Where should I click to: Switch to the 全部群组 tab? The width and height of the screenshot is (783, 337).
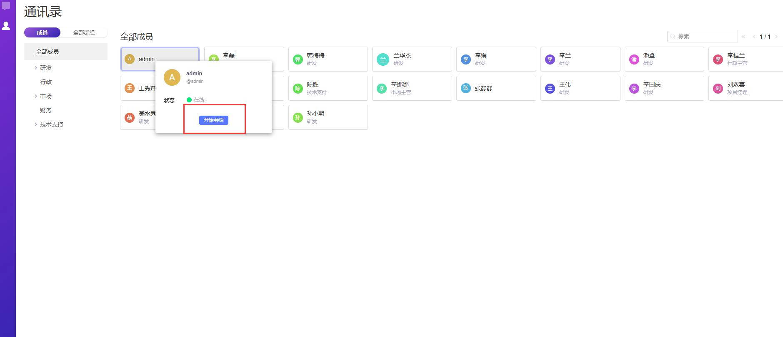[x=84, y=32]
